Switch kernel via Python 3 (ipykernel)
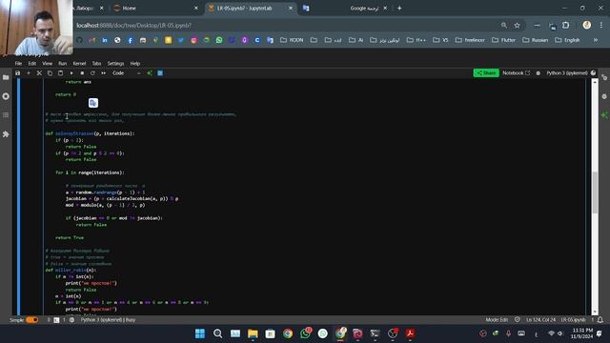The height and width of the screenshot is (343, 610). (x=567, y=73)
